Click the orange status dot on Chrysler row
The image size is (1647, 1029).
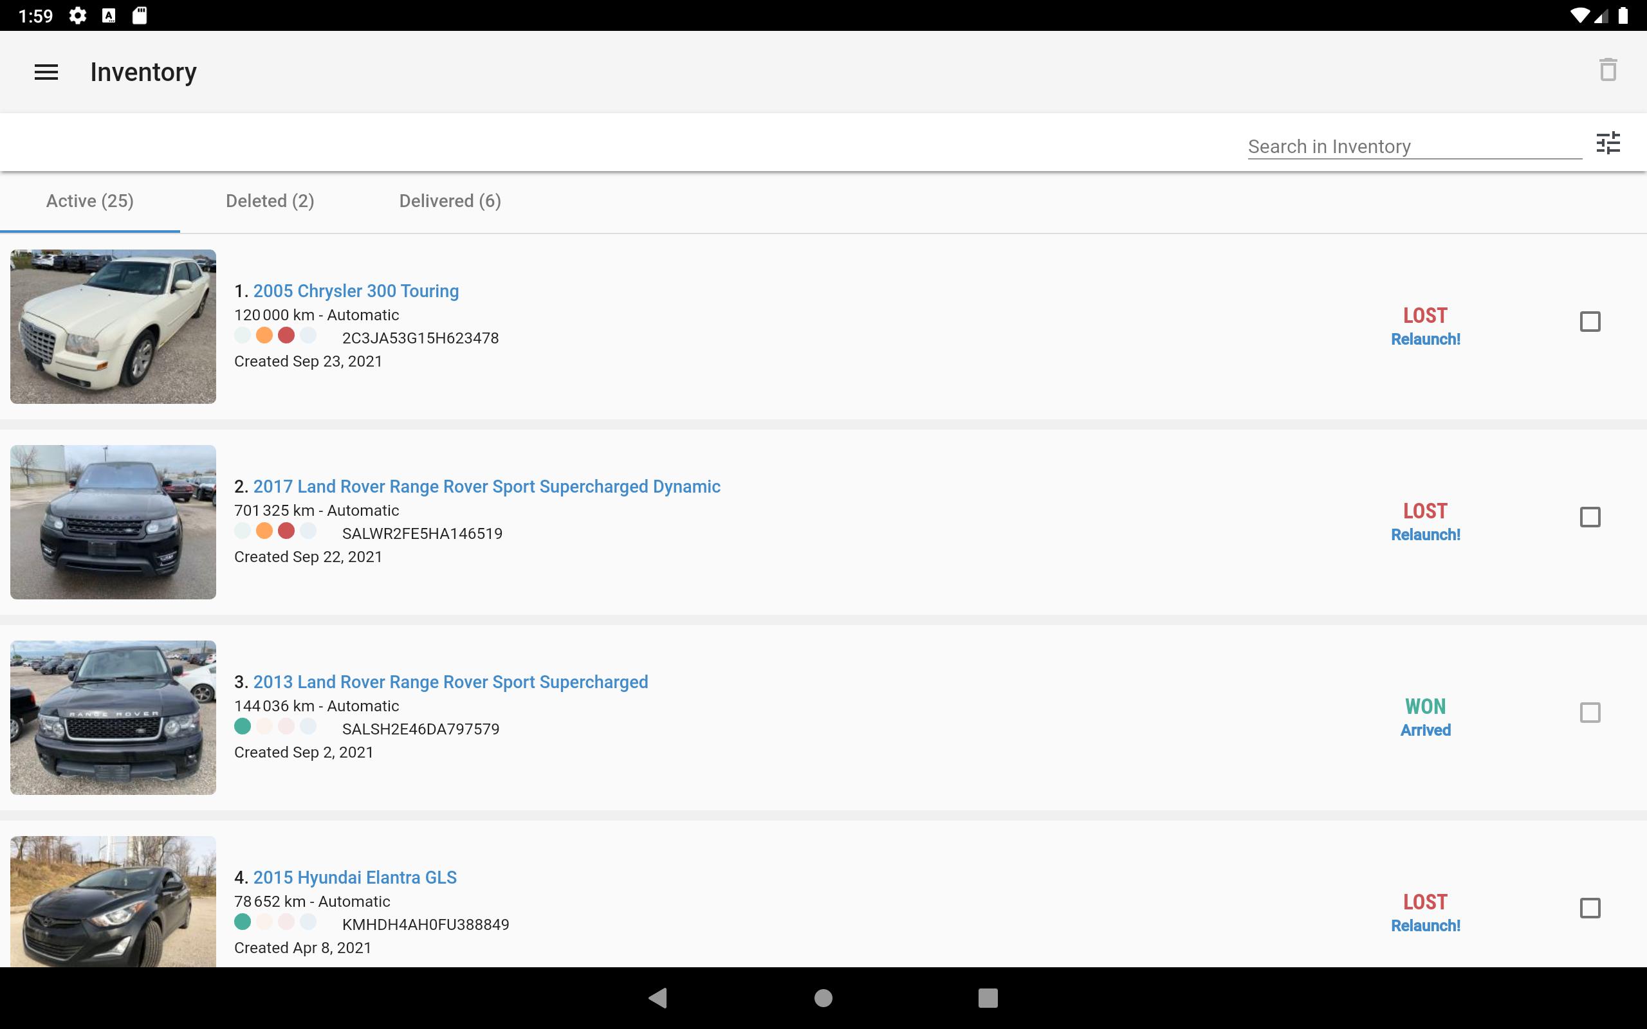264,335
